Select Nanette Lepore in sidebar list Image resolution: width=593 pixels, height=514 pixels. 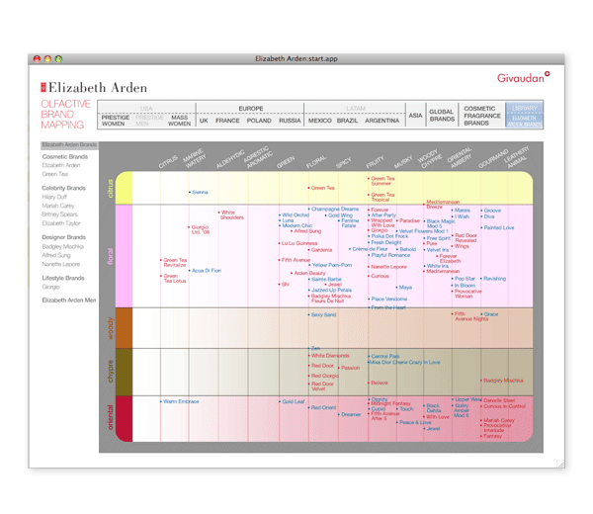tap(61, 264)
